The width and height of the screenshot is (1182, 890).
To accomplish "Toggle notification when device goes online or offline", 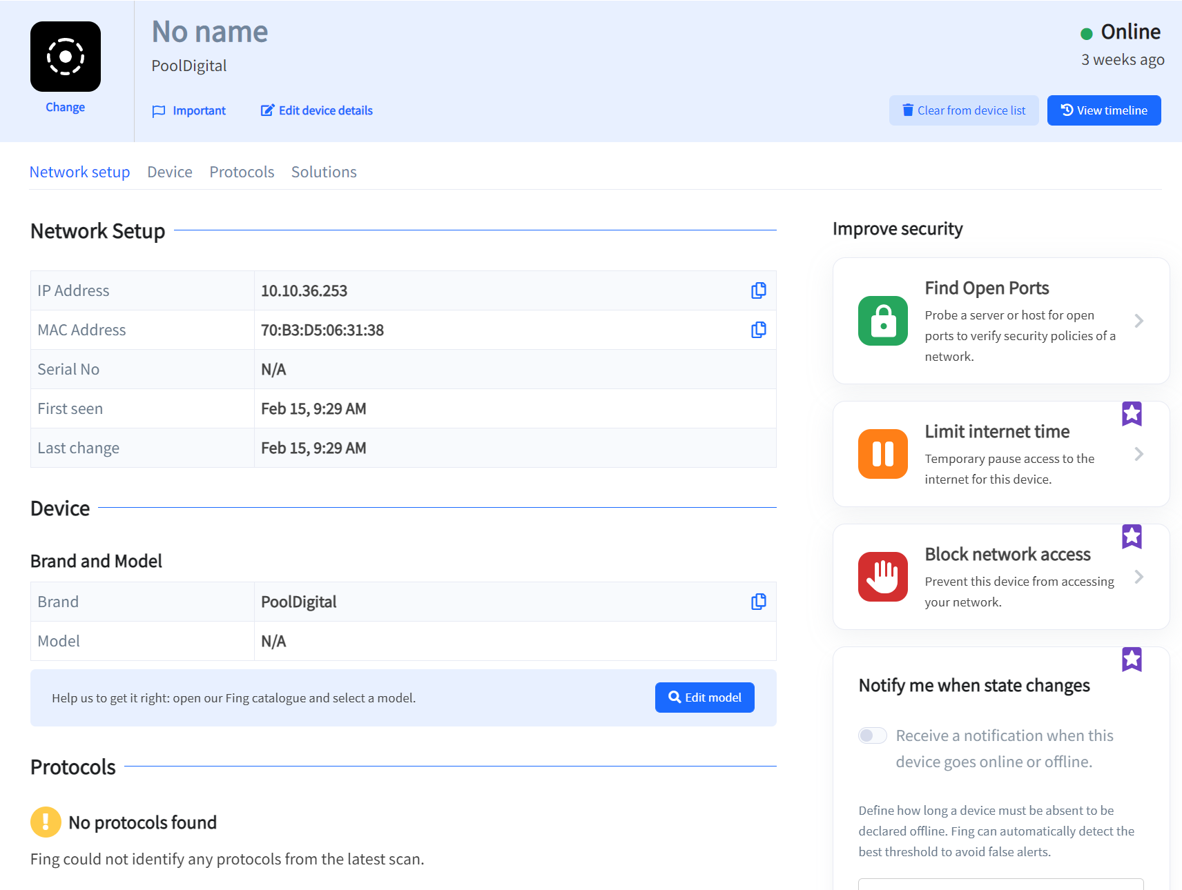I will [873, 735].
